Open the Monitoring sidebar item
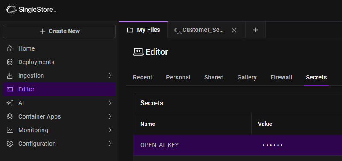Image resolution: width=342 pixels, height=161 pixels. [x=59, y=130]
